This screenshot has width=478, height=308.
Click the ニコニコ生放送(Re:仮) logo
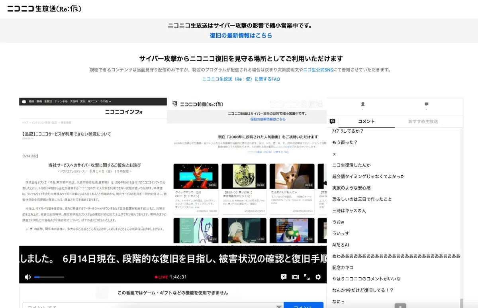[x=44, y=8]
